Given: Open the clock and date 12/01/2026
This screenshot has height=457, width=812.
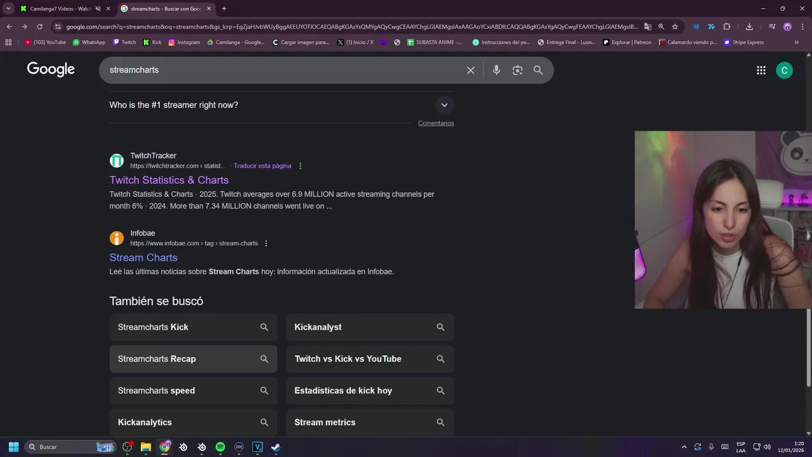Looking at the screenshot, I should [792, 447].
